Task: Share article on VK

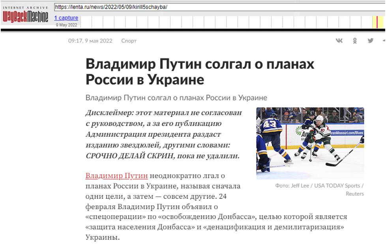Action: pos(339,41)
